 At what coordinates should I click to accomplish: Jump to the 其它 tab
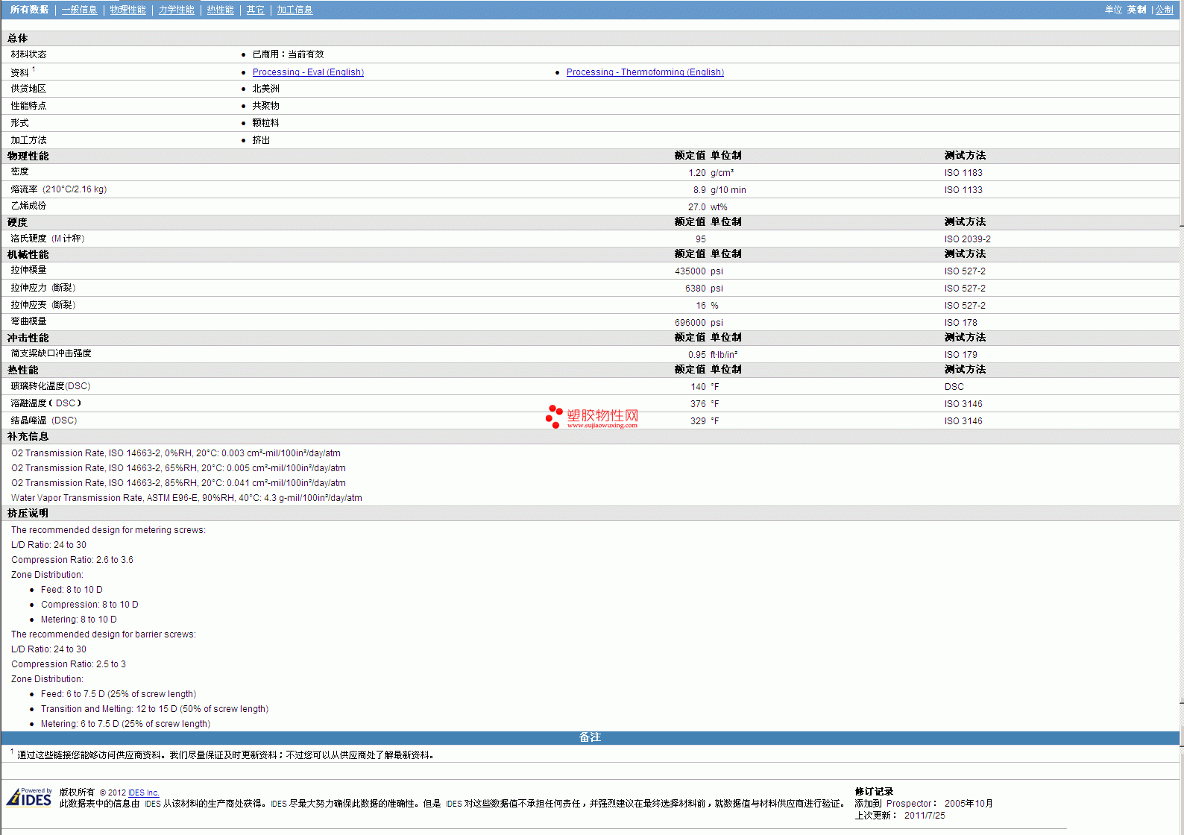tap(255, 10)
